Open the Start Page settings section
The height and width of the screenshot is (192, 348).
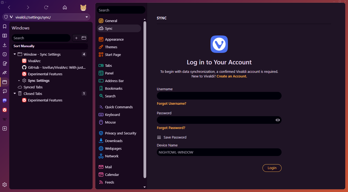(x=119, y=55)
